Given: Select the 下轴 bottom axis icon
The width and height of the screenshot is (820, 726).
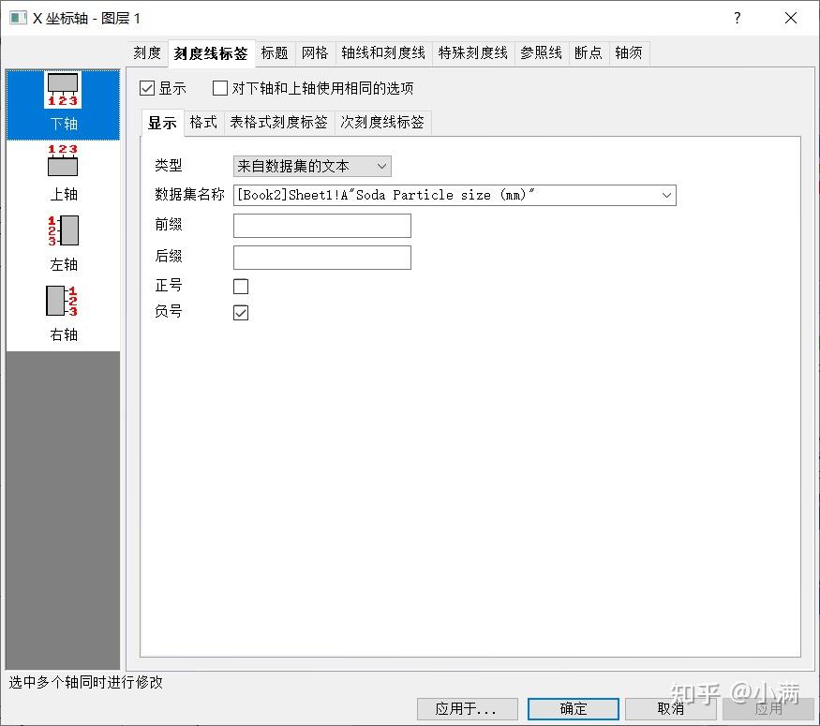Looking at the screenshot, I should coord(63,104).
